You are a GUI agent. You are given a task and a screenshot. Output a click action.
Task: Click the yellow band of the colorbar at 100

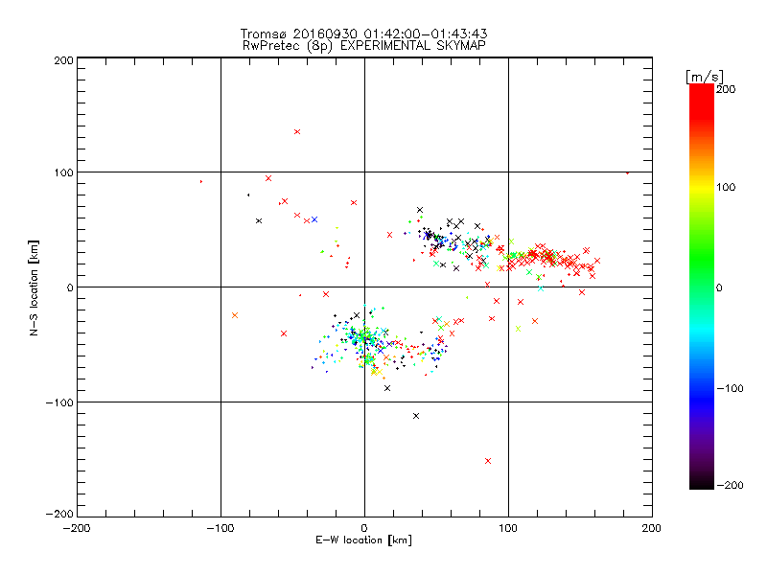point(702,187)
